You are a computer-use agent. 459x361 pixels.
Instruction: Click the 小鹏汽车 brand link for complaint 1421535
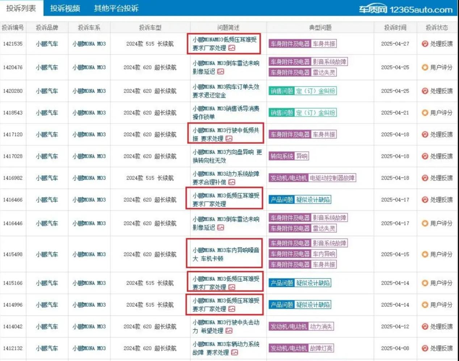(47, 44)
